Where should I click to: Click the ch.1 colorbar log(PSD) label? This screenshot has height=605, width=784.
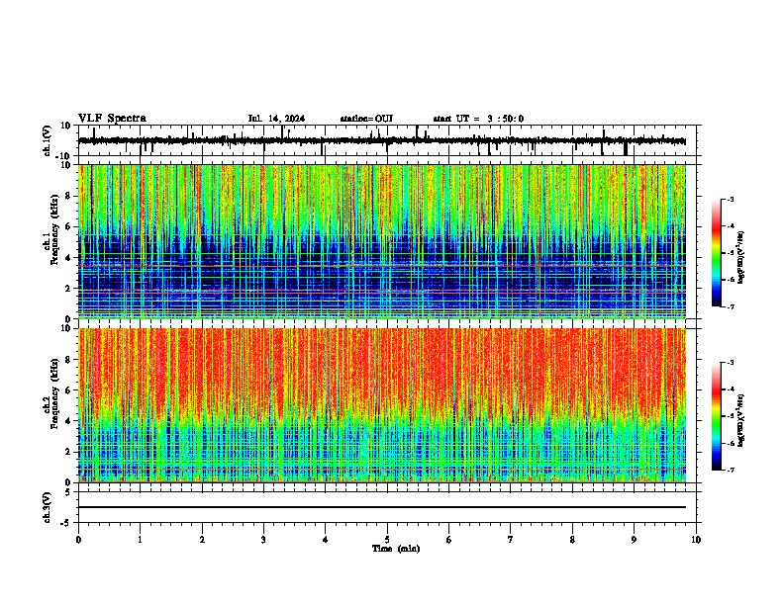point(741,257)
